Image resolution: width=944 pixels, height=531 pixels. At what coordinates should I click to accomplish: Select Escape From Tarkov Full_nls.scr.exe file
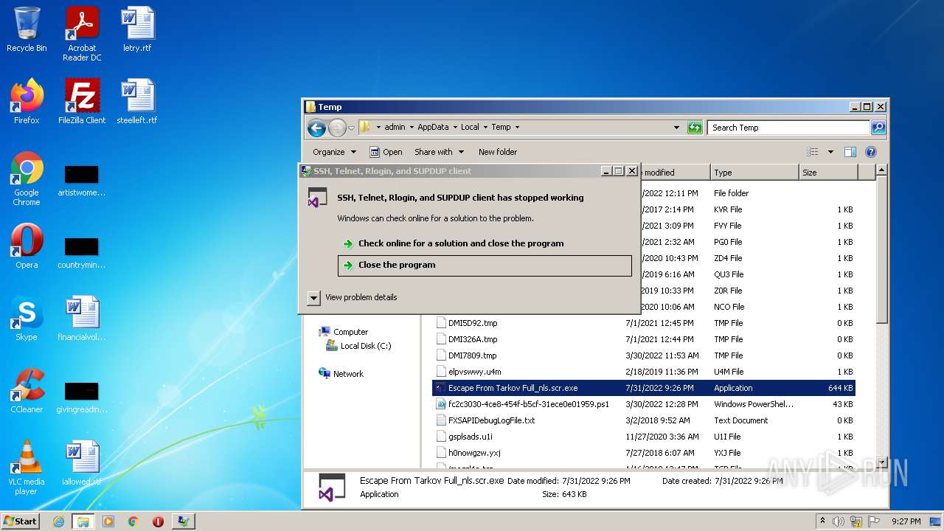pos(644,388)
